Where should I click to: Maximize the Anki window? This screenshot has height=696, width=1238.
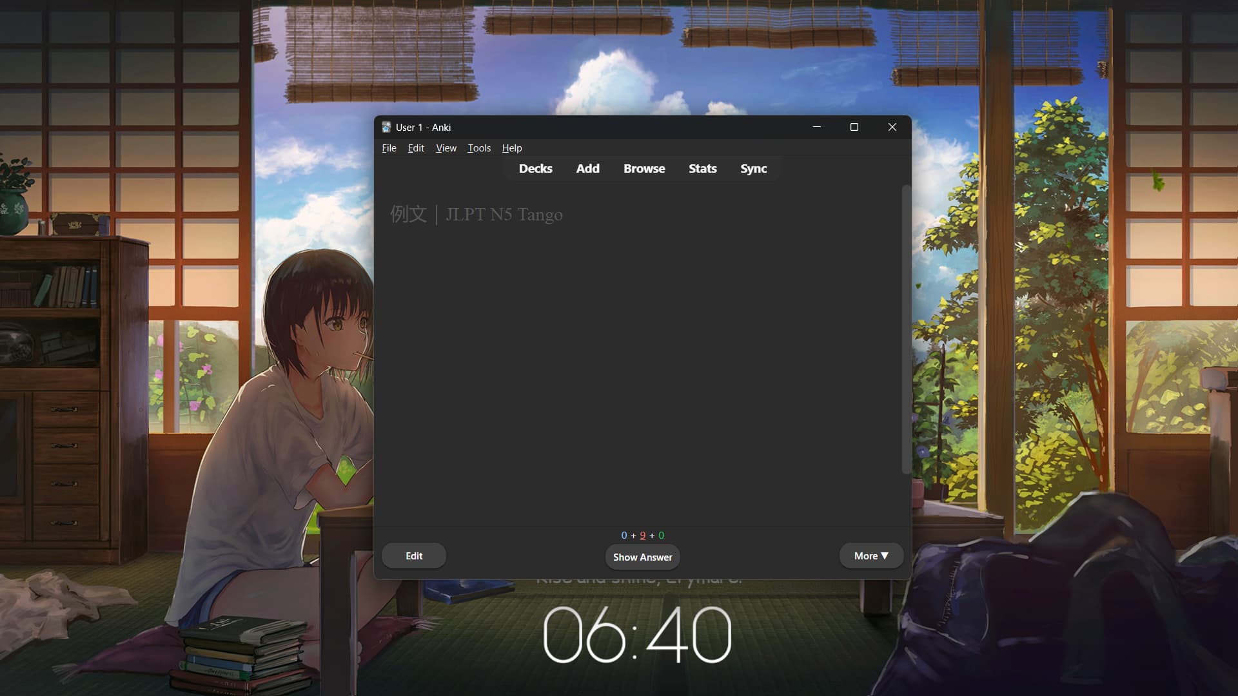coord(854,127)
